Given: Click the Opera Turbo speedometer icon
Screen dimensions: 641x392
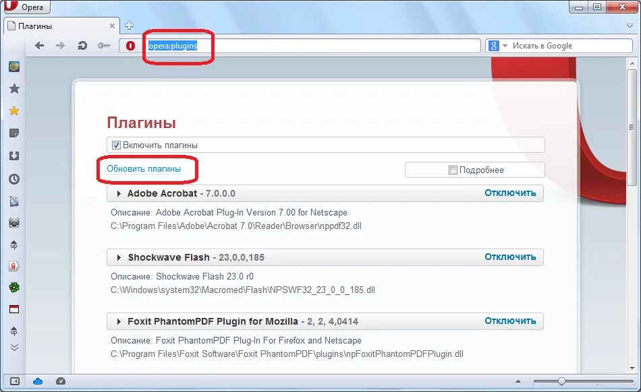Looking at the screenshot, I should pos(61,381).
